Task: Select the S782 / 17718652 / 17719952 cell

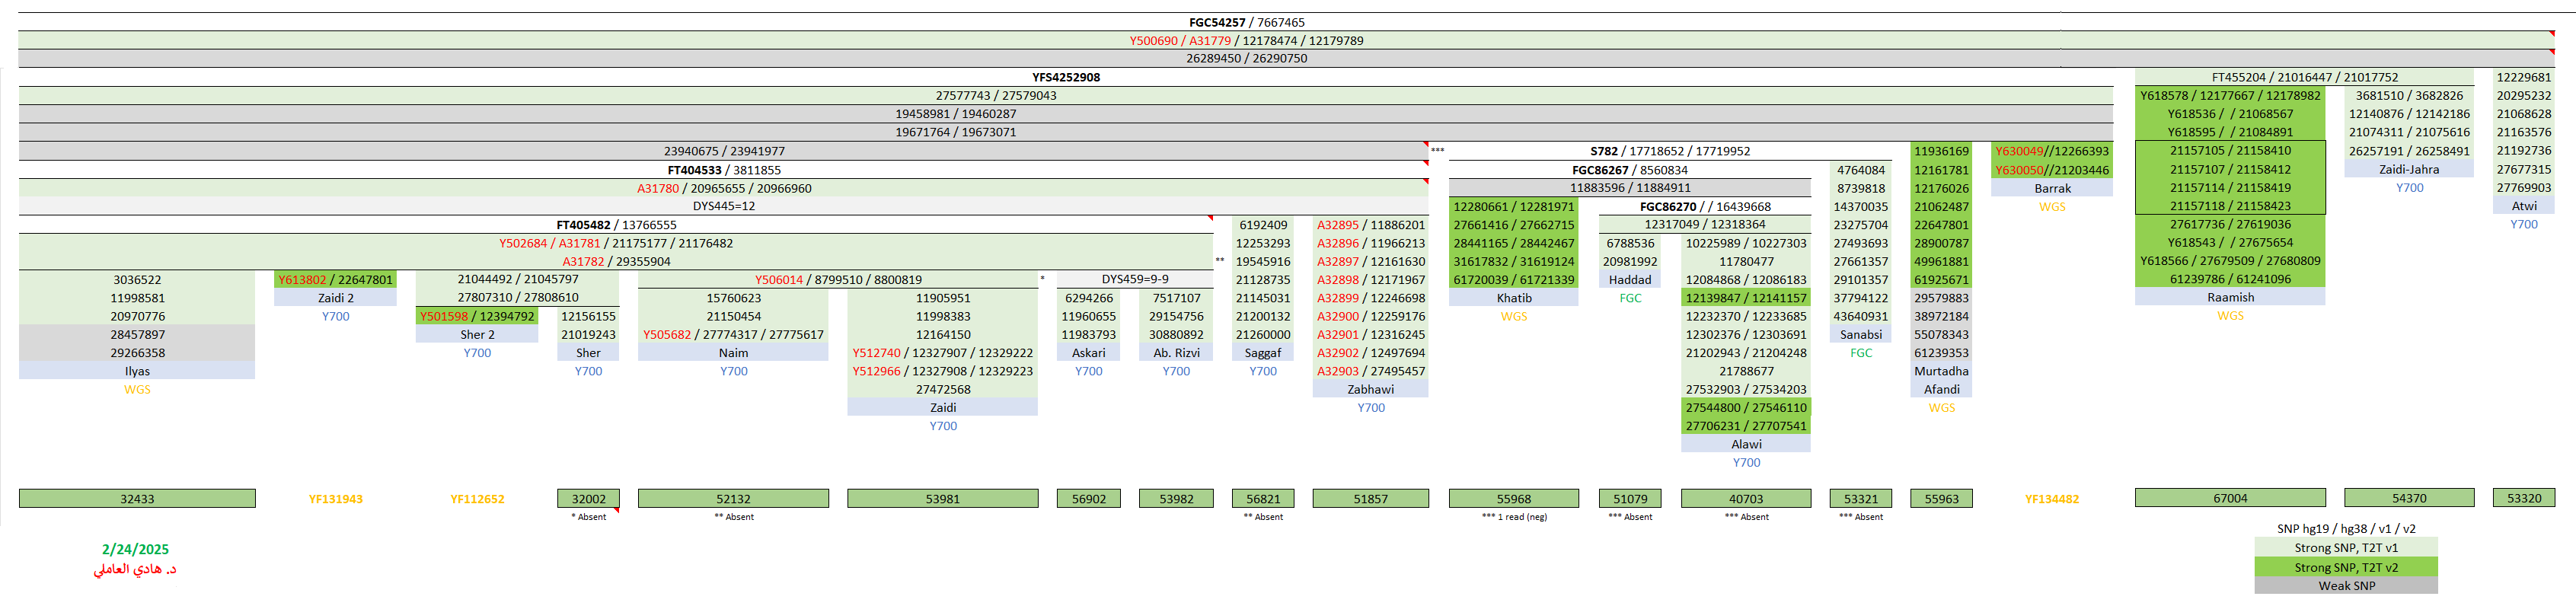Action: [x=1669, y=151]
